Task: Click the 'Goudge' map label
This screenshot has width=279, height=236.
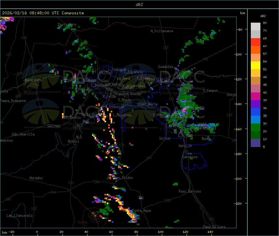Action: [136, 94]
